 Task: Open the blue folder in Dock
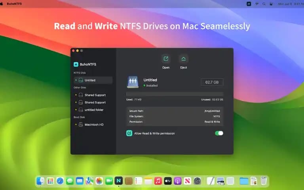point(244,181)
